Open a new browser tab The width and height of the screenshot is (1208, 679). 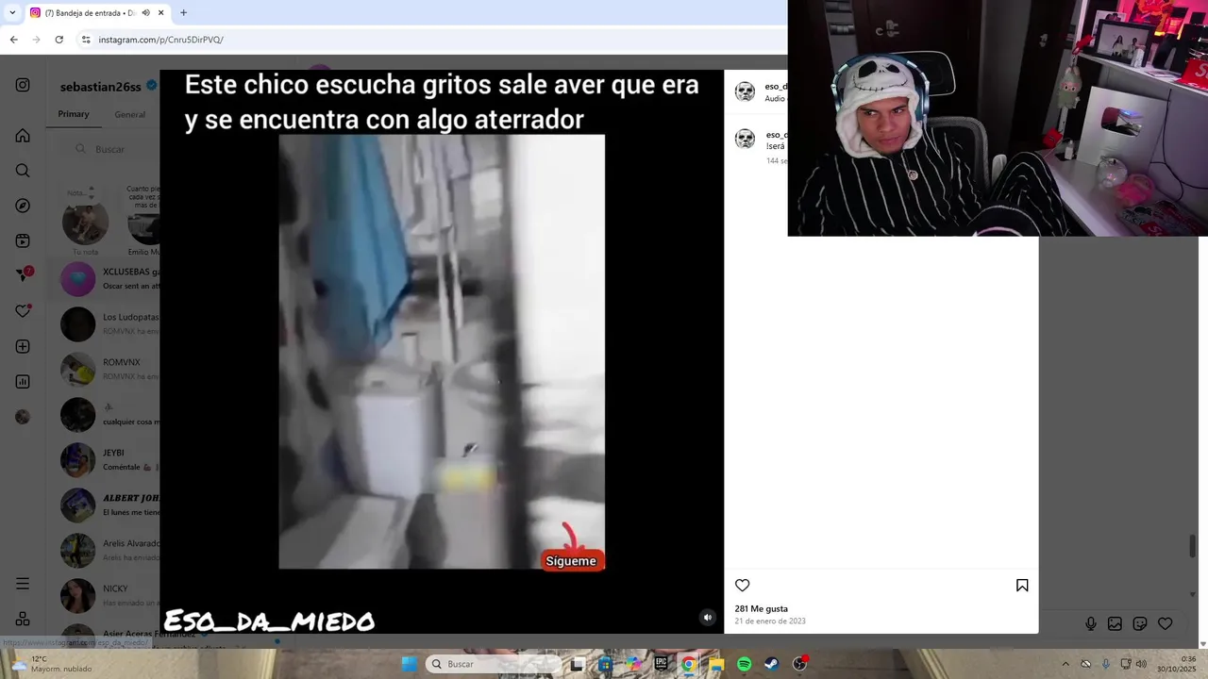183,12
